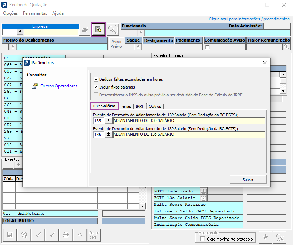Viewport: 293px width, 245px height.
Task: Open event lookup arrow beside code 135
Action: (108, 121)
